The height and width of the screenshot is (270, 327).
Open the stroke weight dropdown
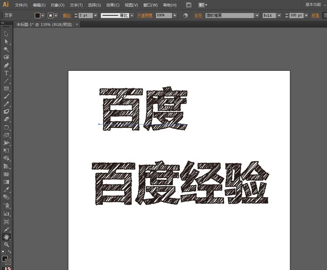(x=95, y=15)
